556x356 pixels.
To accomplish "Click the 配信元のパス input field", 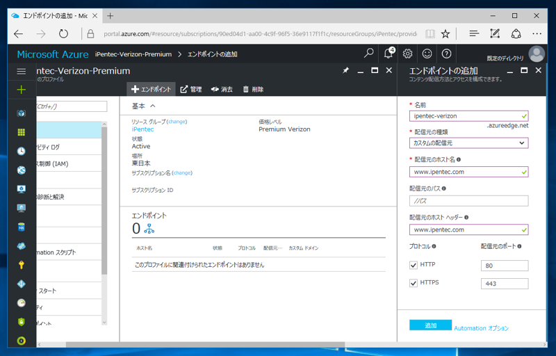I will (468, 201).
